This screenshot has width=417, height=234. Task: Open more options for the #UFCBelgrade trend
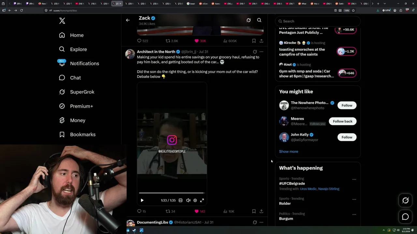point(354,179)
